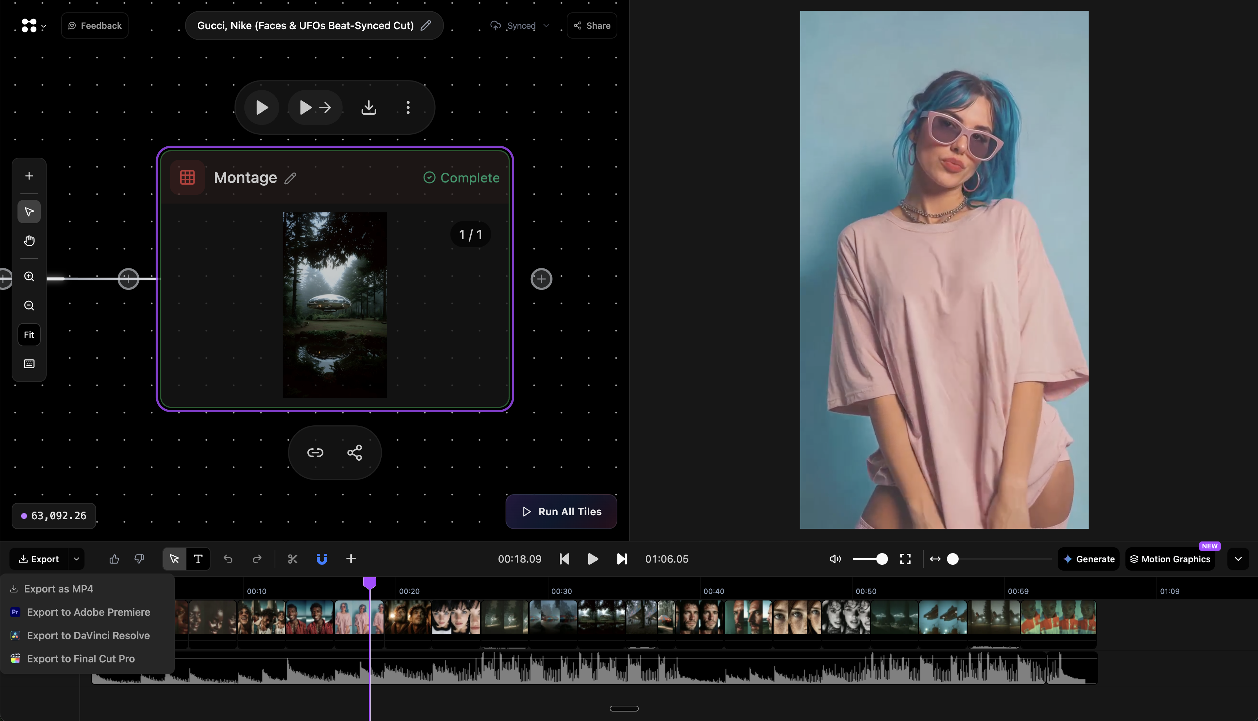Click the Share button

click(x=592, y=26)
